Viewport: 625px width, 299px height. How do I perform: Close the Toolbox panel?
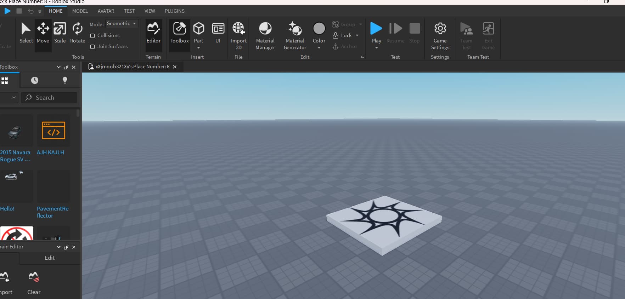(74, 67)
